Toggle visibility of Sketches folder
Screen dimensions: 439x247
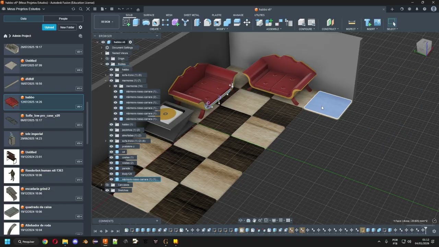tap(107, 190)
